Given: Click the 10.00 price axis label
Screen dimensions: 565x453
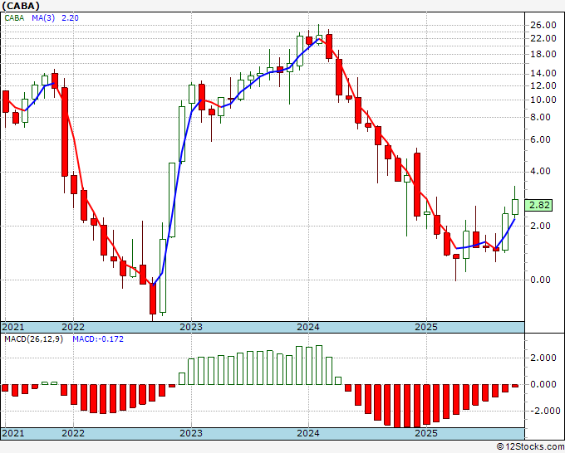Looking at the screenshot, I should (x=543, y=100).
